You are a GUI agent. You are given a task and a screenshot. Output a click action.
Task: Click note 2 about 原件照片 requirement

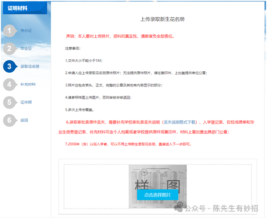coord(136,73)
